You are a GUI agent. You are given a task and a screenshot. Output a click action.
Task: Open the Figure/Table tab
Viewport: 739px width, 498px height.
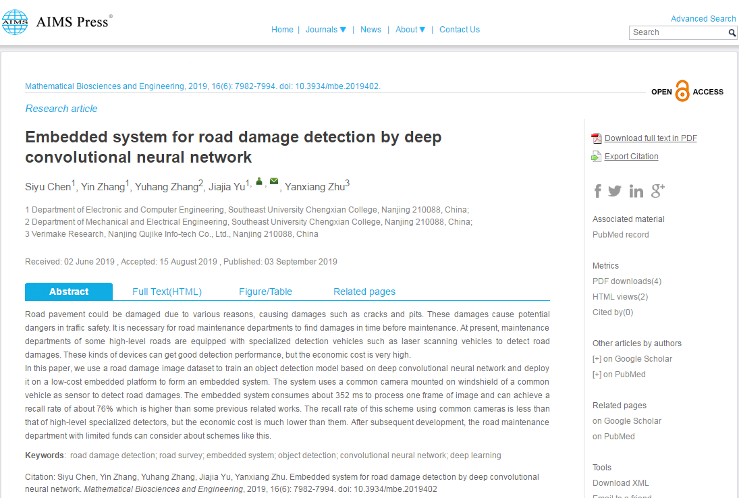point(265,292)
